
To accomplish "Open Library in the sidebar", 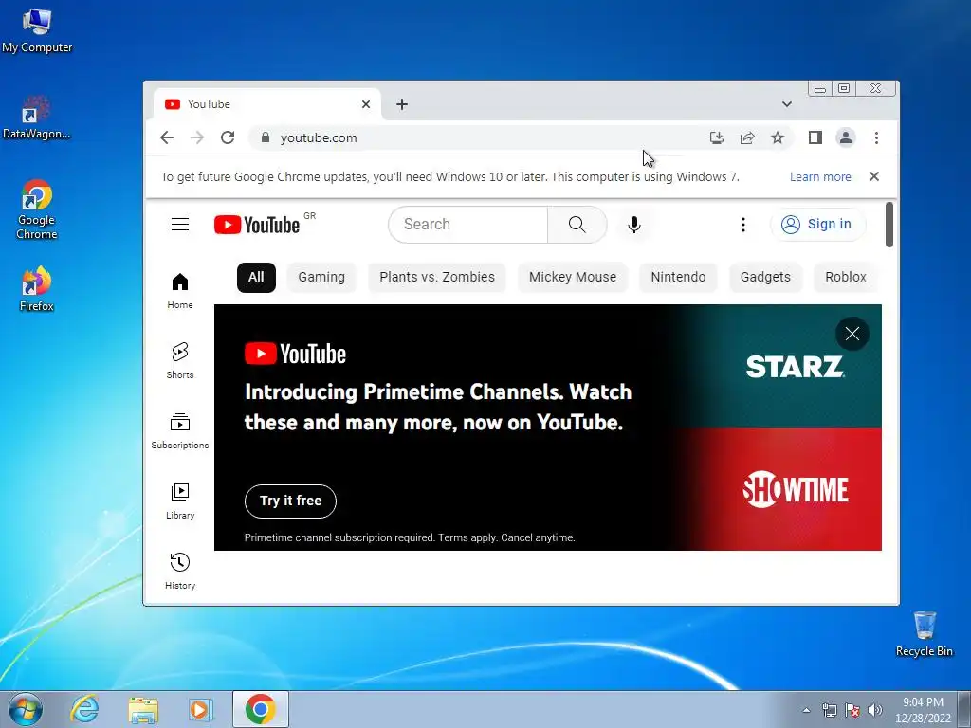I will pos(180,500).
